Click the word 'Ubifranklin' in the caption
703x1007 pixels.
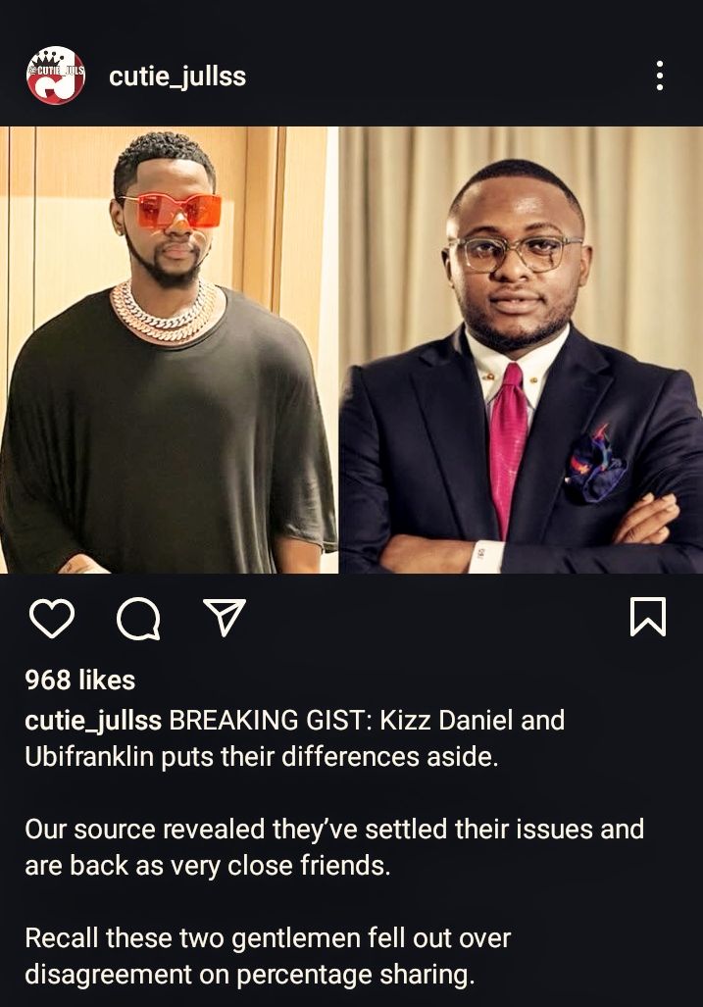[x=89, y=757]
